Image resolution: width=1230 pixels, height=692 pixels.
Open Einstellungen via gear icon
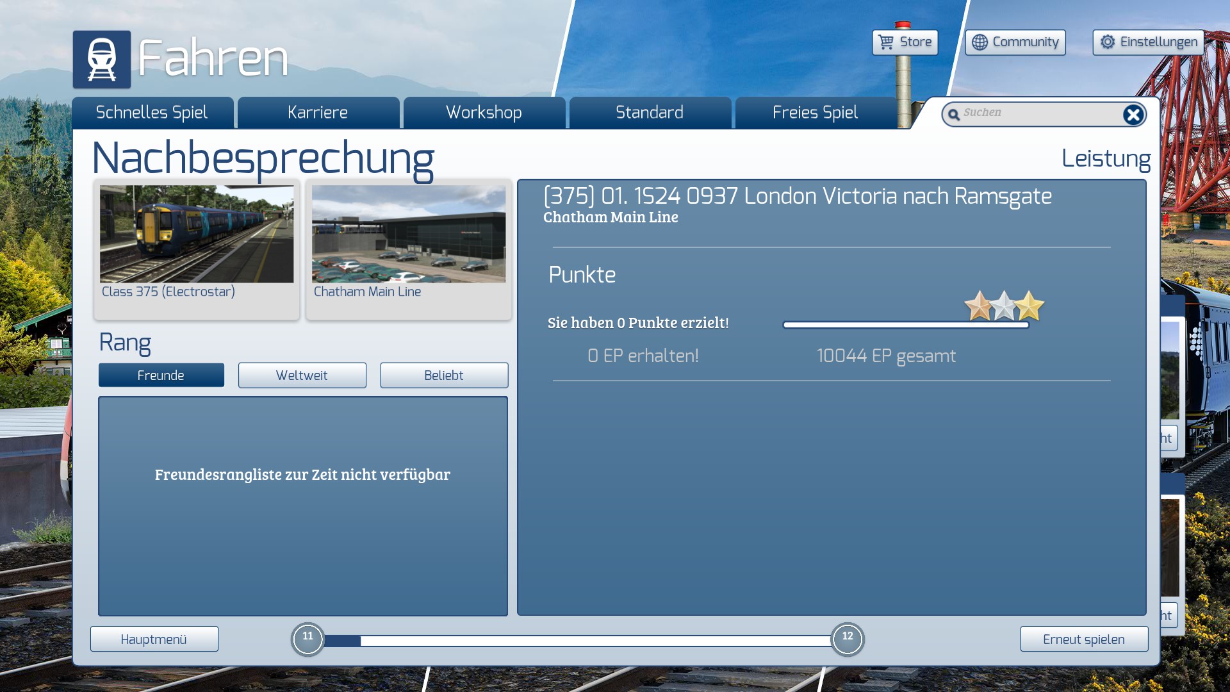[x=1108, y=42]
